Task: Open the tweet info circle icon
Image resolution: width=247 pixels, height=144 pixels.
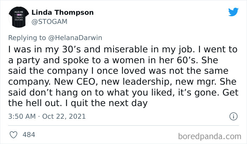Action: point(233,116)
